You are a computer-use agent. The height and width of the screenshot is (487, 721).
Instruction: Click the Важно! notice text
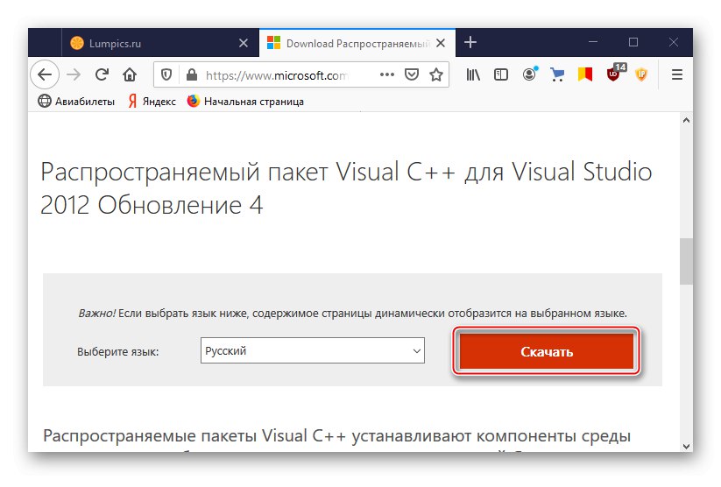(353, 314)
